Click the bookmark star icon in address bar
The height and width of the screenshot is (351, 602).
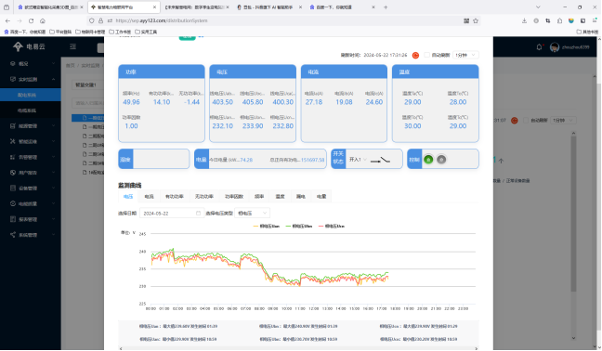[476, 20]
